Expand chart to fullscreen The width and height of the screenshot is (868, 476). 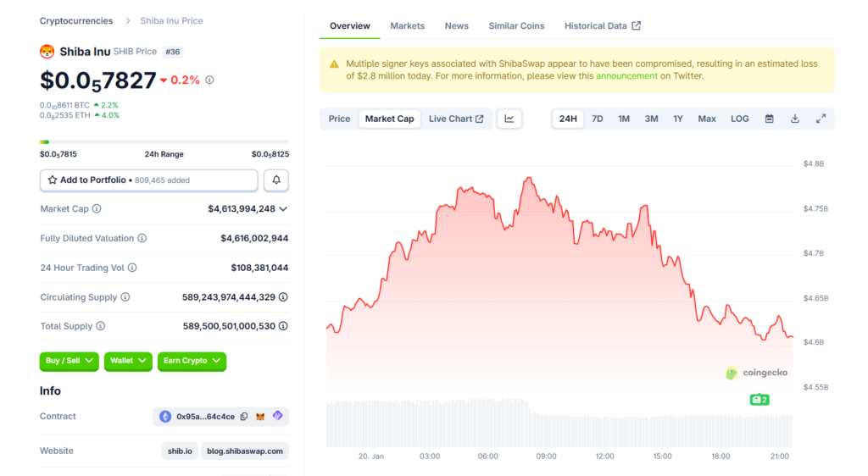click(x=821, y=119)
